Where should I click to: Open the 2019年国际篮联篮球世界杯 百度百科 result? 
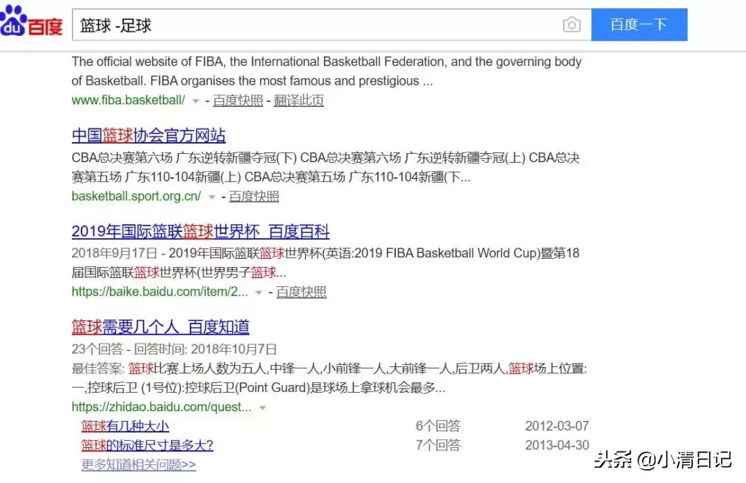(200, 232)
